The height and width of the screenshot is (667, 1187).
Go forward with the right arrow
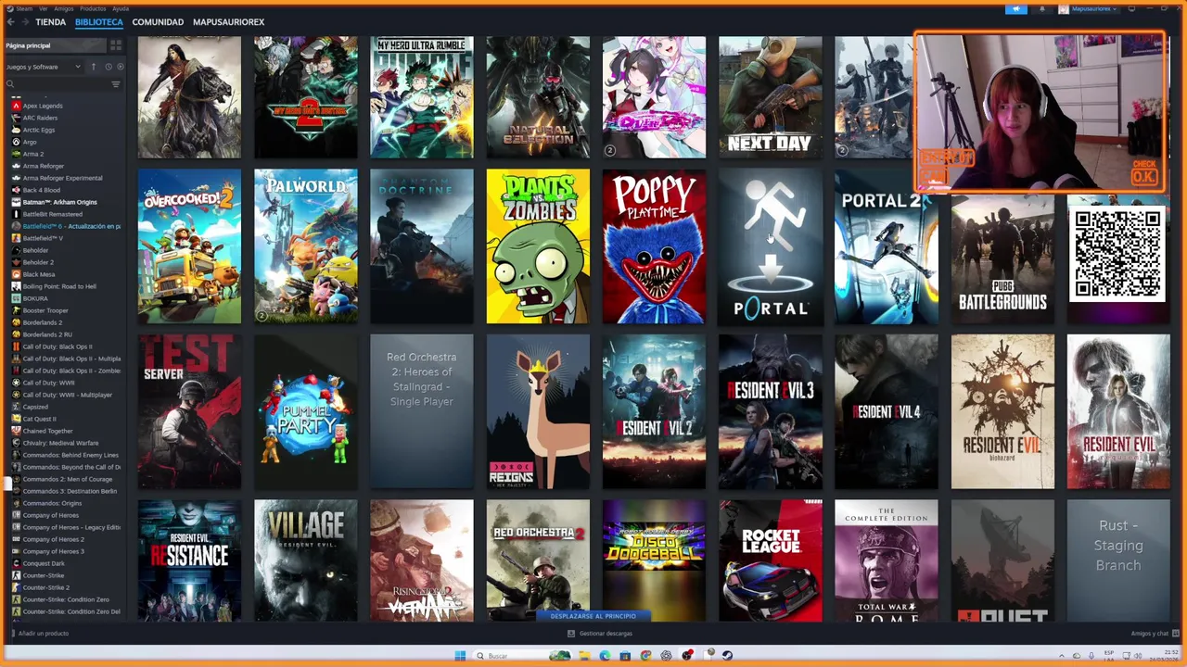24,21
